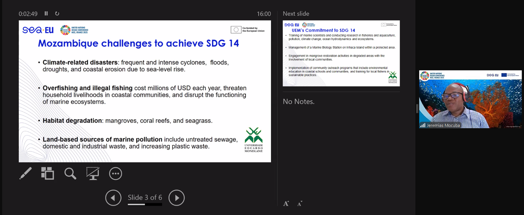The height and width of the screenshot is (215, 524).
Task: Click the Slide 3 of 6 counter
Action: [145, 197]
